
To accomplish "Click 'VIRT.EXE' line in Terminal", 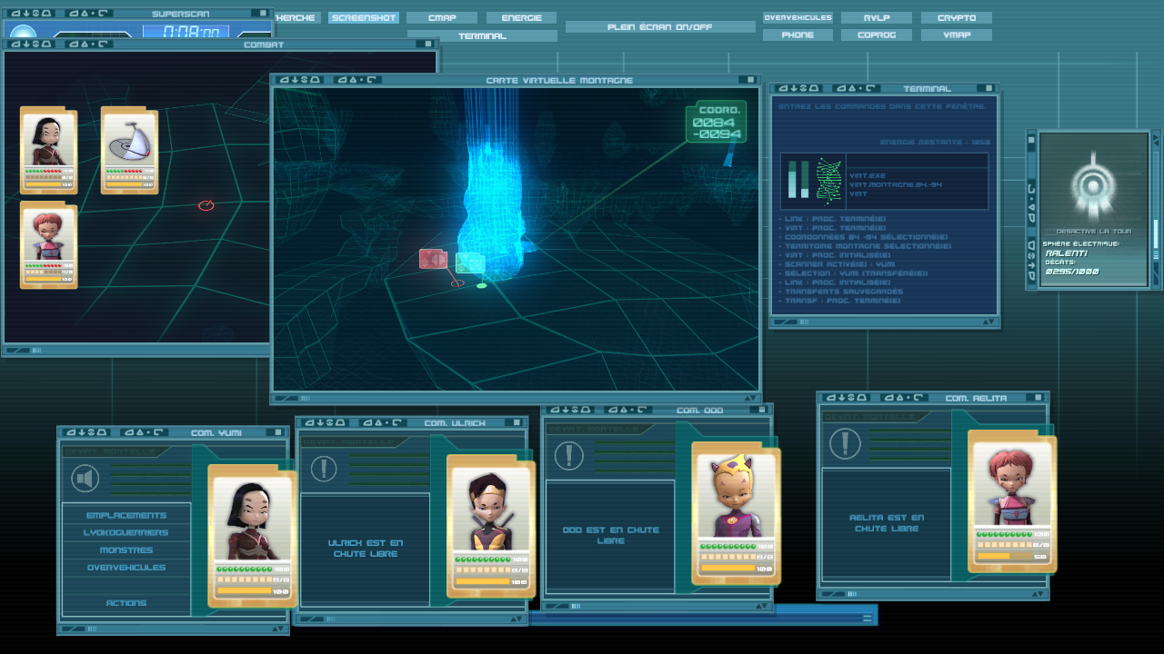I will pyautogui.click(x=867, y=175).
